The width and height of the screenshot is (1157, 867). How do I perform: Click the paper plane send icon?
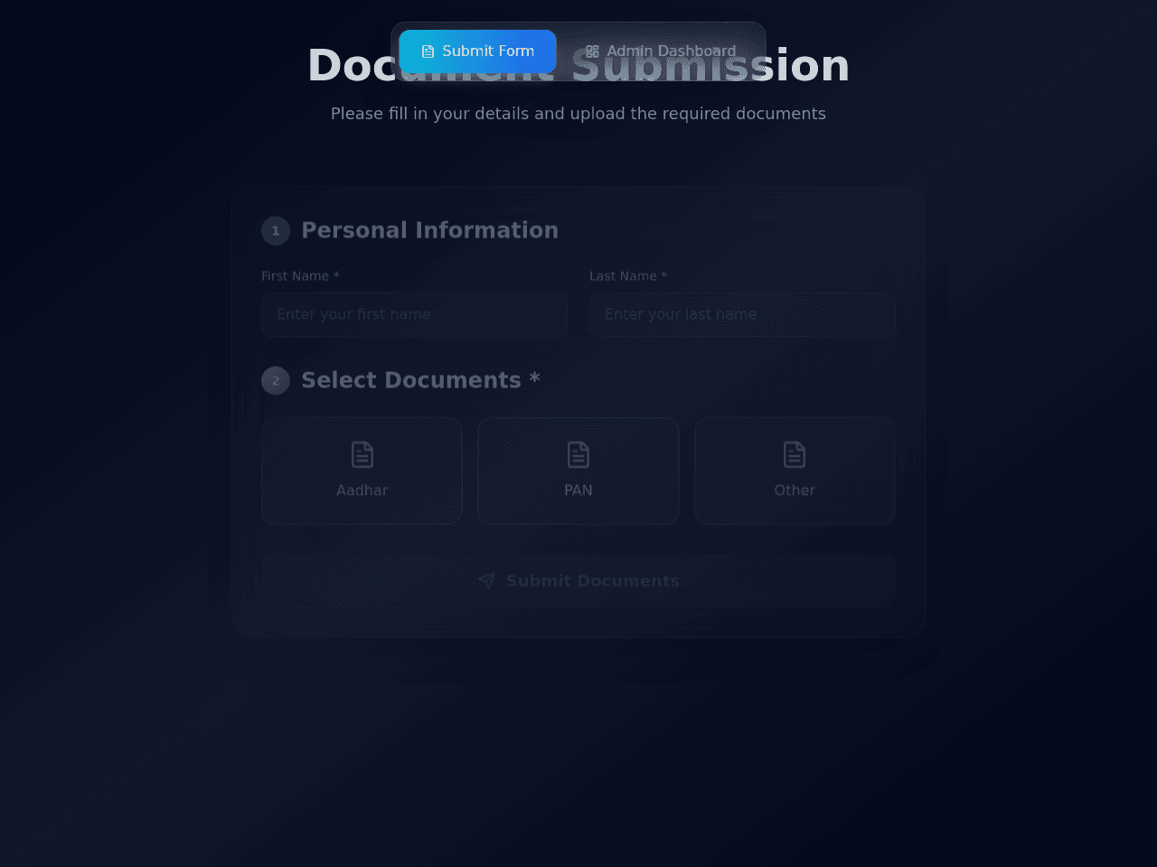click(486, 581)
